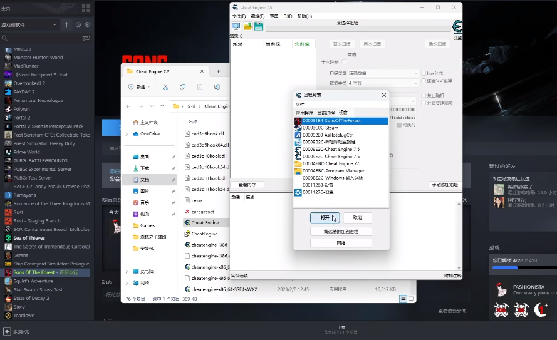Click the debugger attach to process button

(x=341, y=232)
